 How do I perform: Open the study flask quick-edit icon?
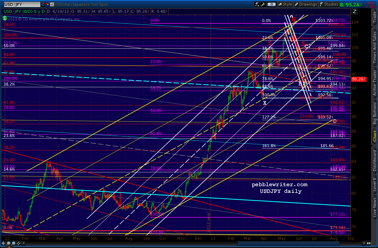pyautogui.click(x=257, y=4)
